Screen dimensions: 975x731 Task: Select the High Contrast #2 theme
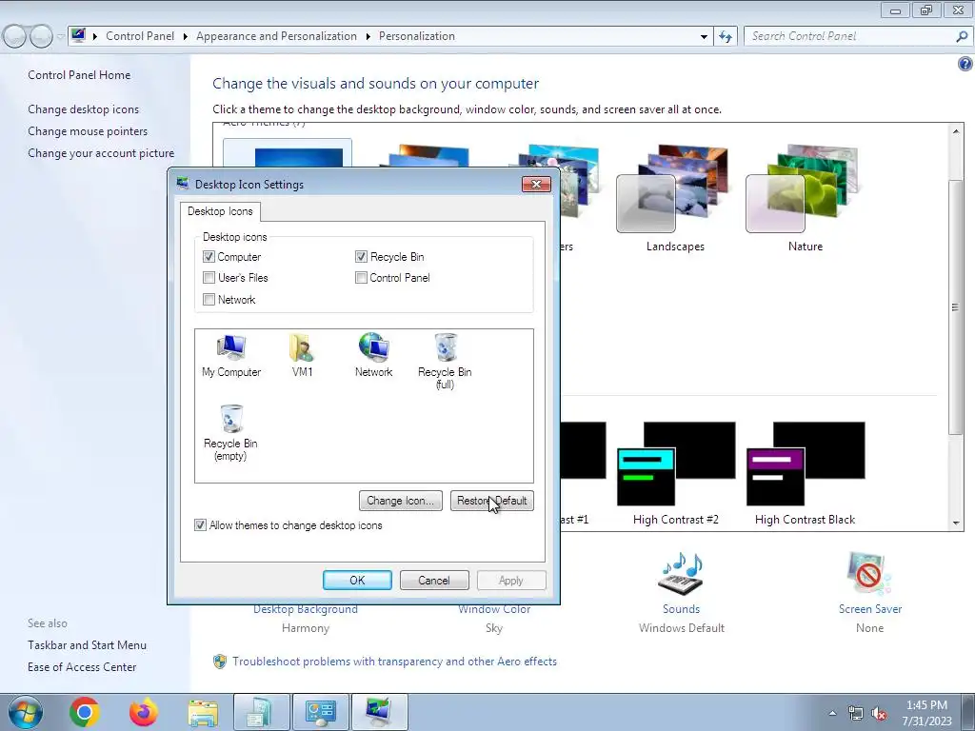point(676,474)
